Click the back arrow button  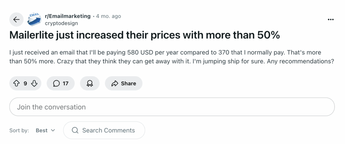click(16, 19)
